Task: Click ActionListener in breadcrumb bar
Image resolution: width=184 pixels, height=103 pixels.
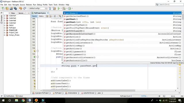Action: tap(72, 93)
